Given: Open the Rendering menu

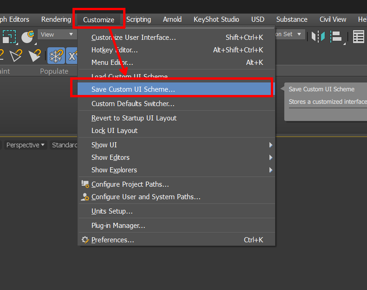Looking at the screenshot, I should click(56, 19).
